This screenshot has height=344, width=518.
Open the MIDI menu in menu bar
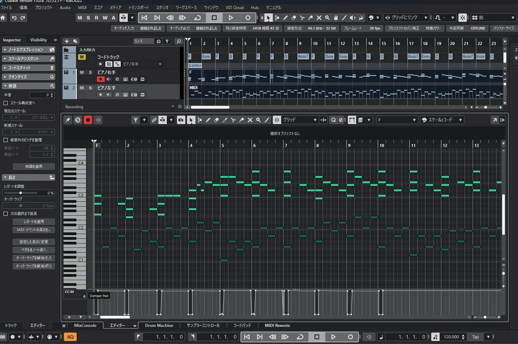point(82,7)
